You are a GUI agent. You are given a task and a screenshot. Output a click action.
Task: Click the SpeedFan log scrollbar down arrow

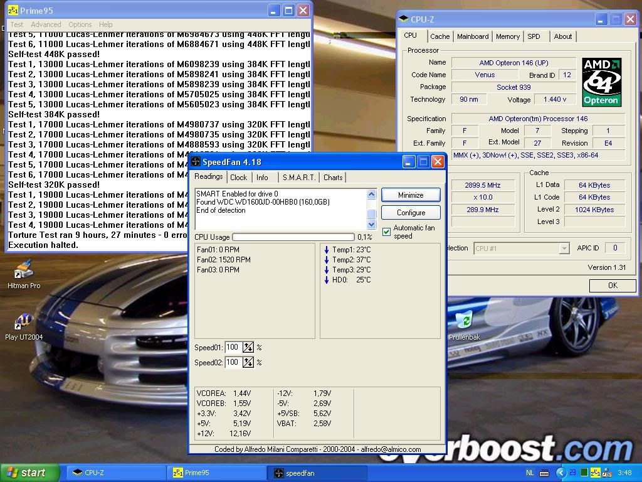click(371, 224)
